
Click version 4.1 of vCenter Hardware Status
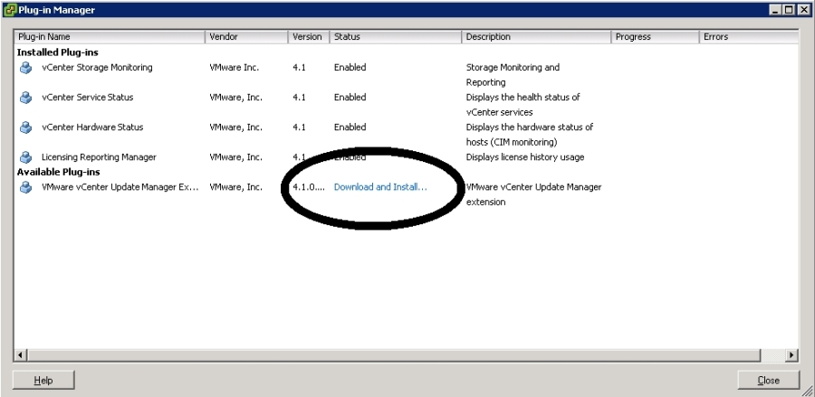[299, 128]
